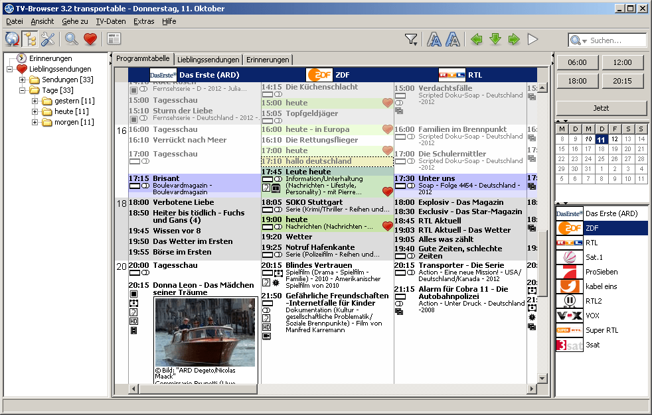
Task: Switch to the Lieblingssendungen tab
Action: click(208, 60)
